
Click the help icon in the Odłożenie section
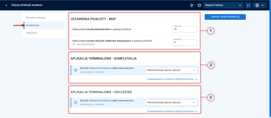[75, 102]
